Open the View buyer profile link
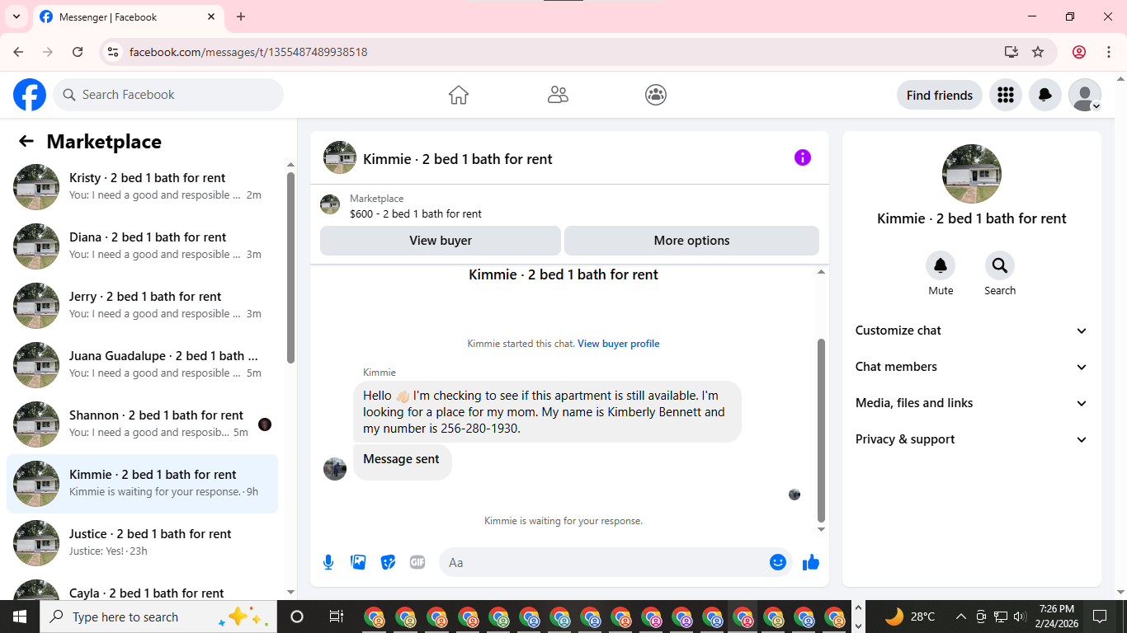This screenshot has width=1127, height=633. (619, 344)
